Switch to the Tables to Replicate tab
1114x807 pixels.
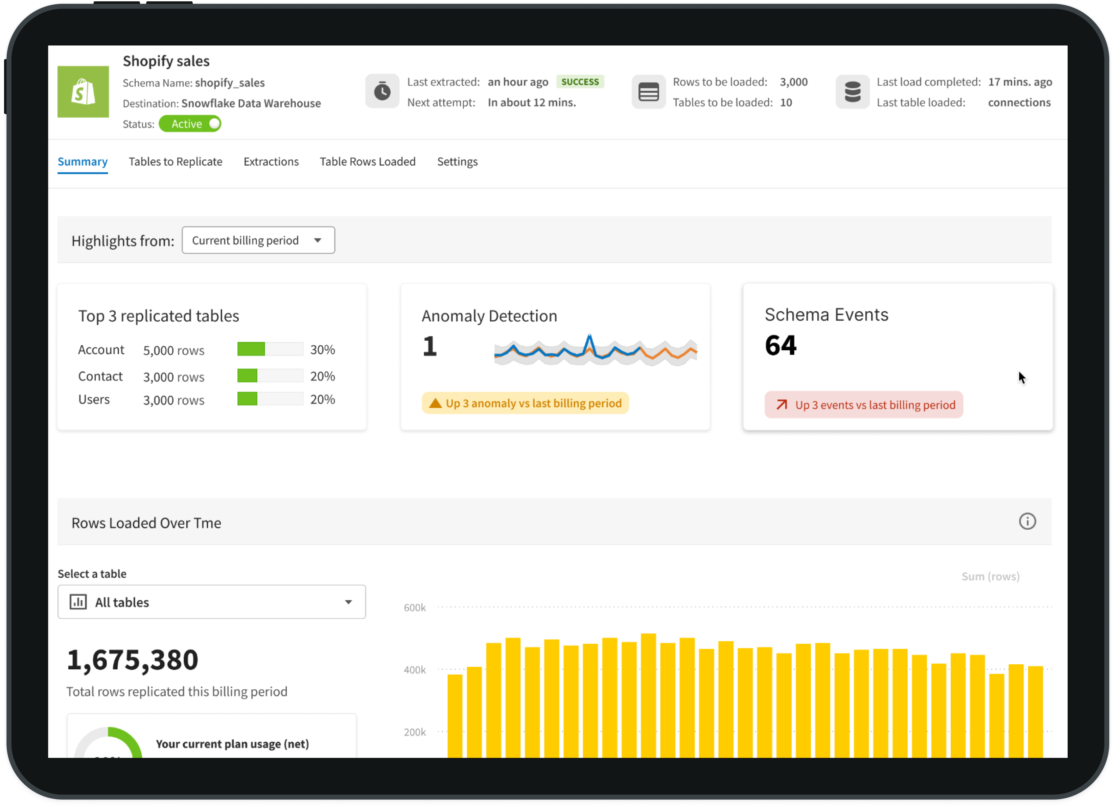[x=175, y=162]
